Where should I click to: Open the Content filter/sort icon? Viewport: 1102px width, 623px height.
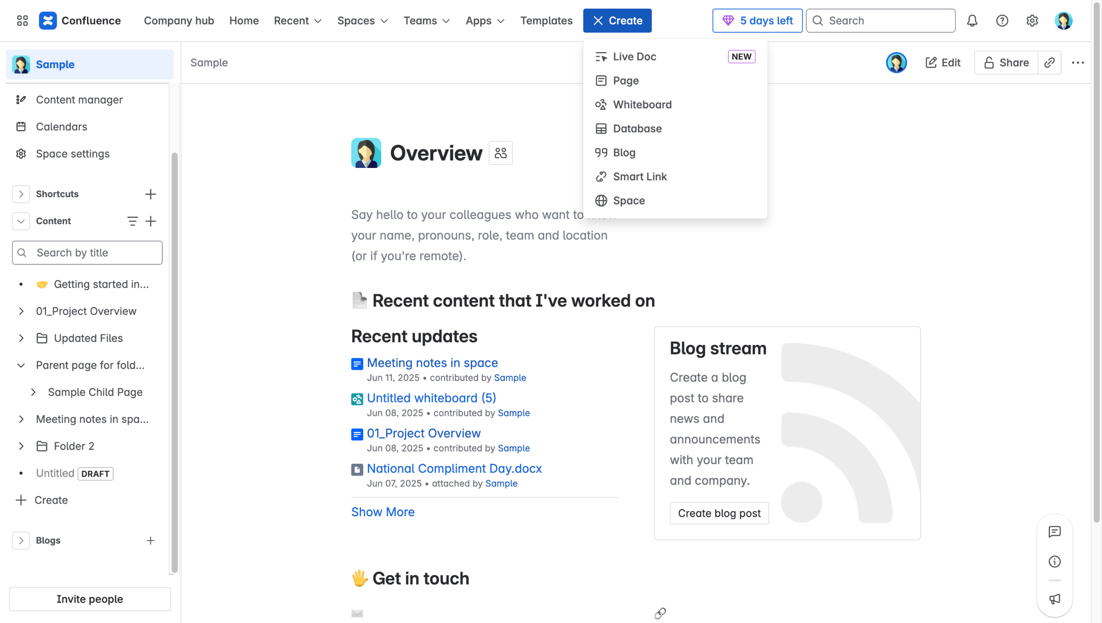pyautogui.click(x=133, y=221)
